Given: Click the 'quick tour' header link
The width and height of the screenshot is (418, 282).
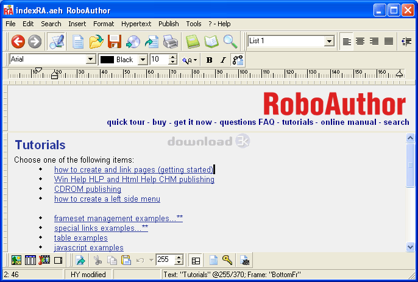Looking at the screenshot, I should 126,122.
